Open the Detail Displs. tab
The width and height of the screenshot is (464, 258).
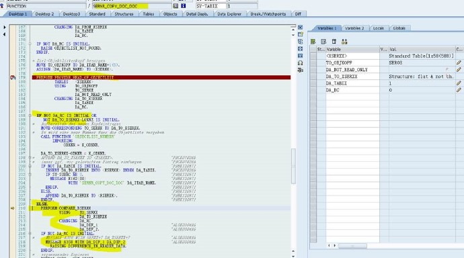197,14
